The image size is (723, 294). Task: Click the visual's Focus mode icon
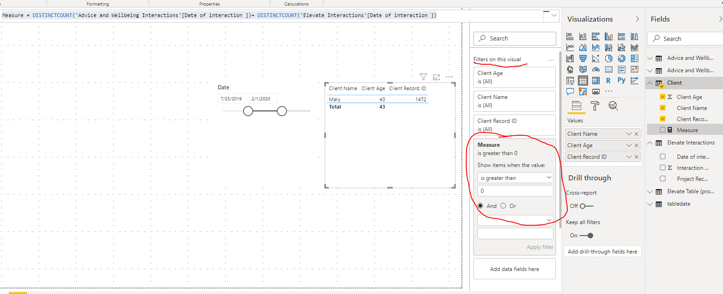coord(436,77)
